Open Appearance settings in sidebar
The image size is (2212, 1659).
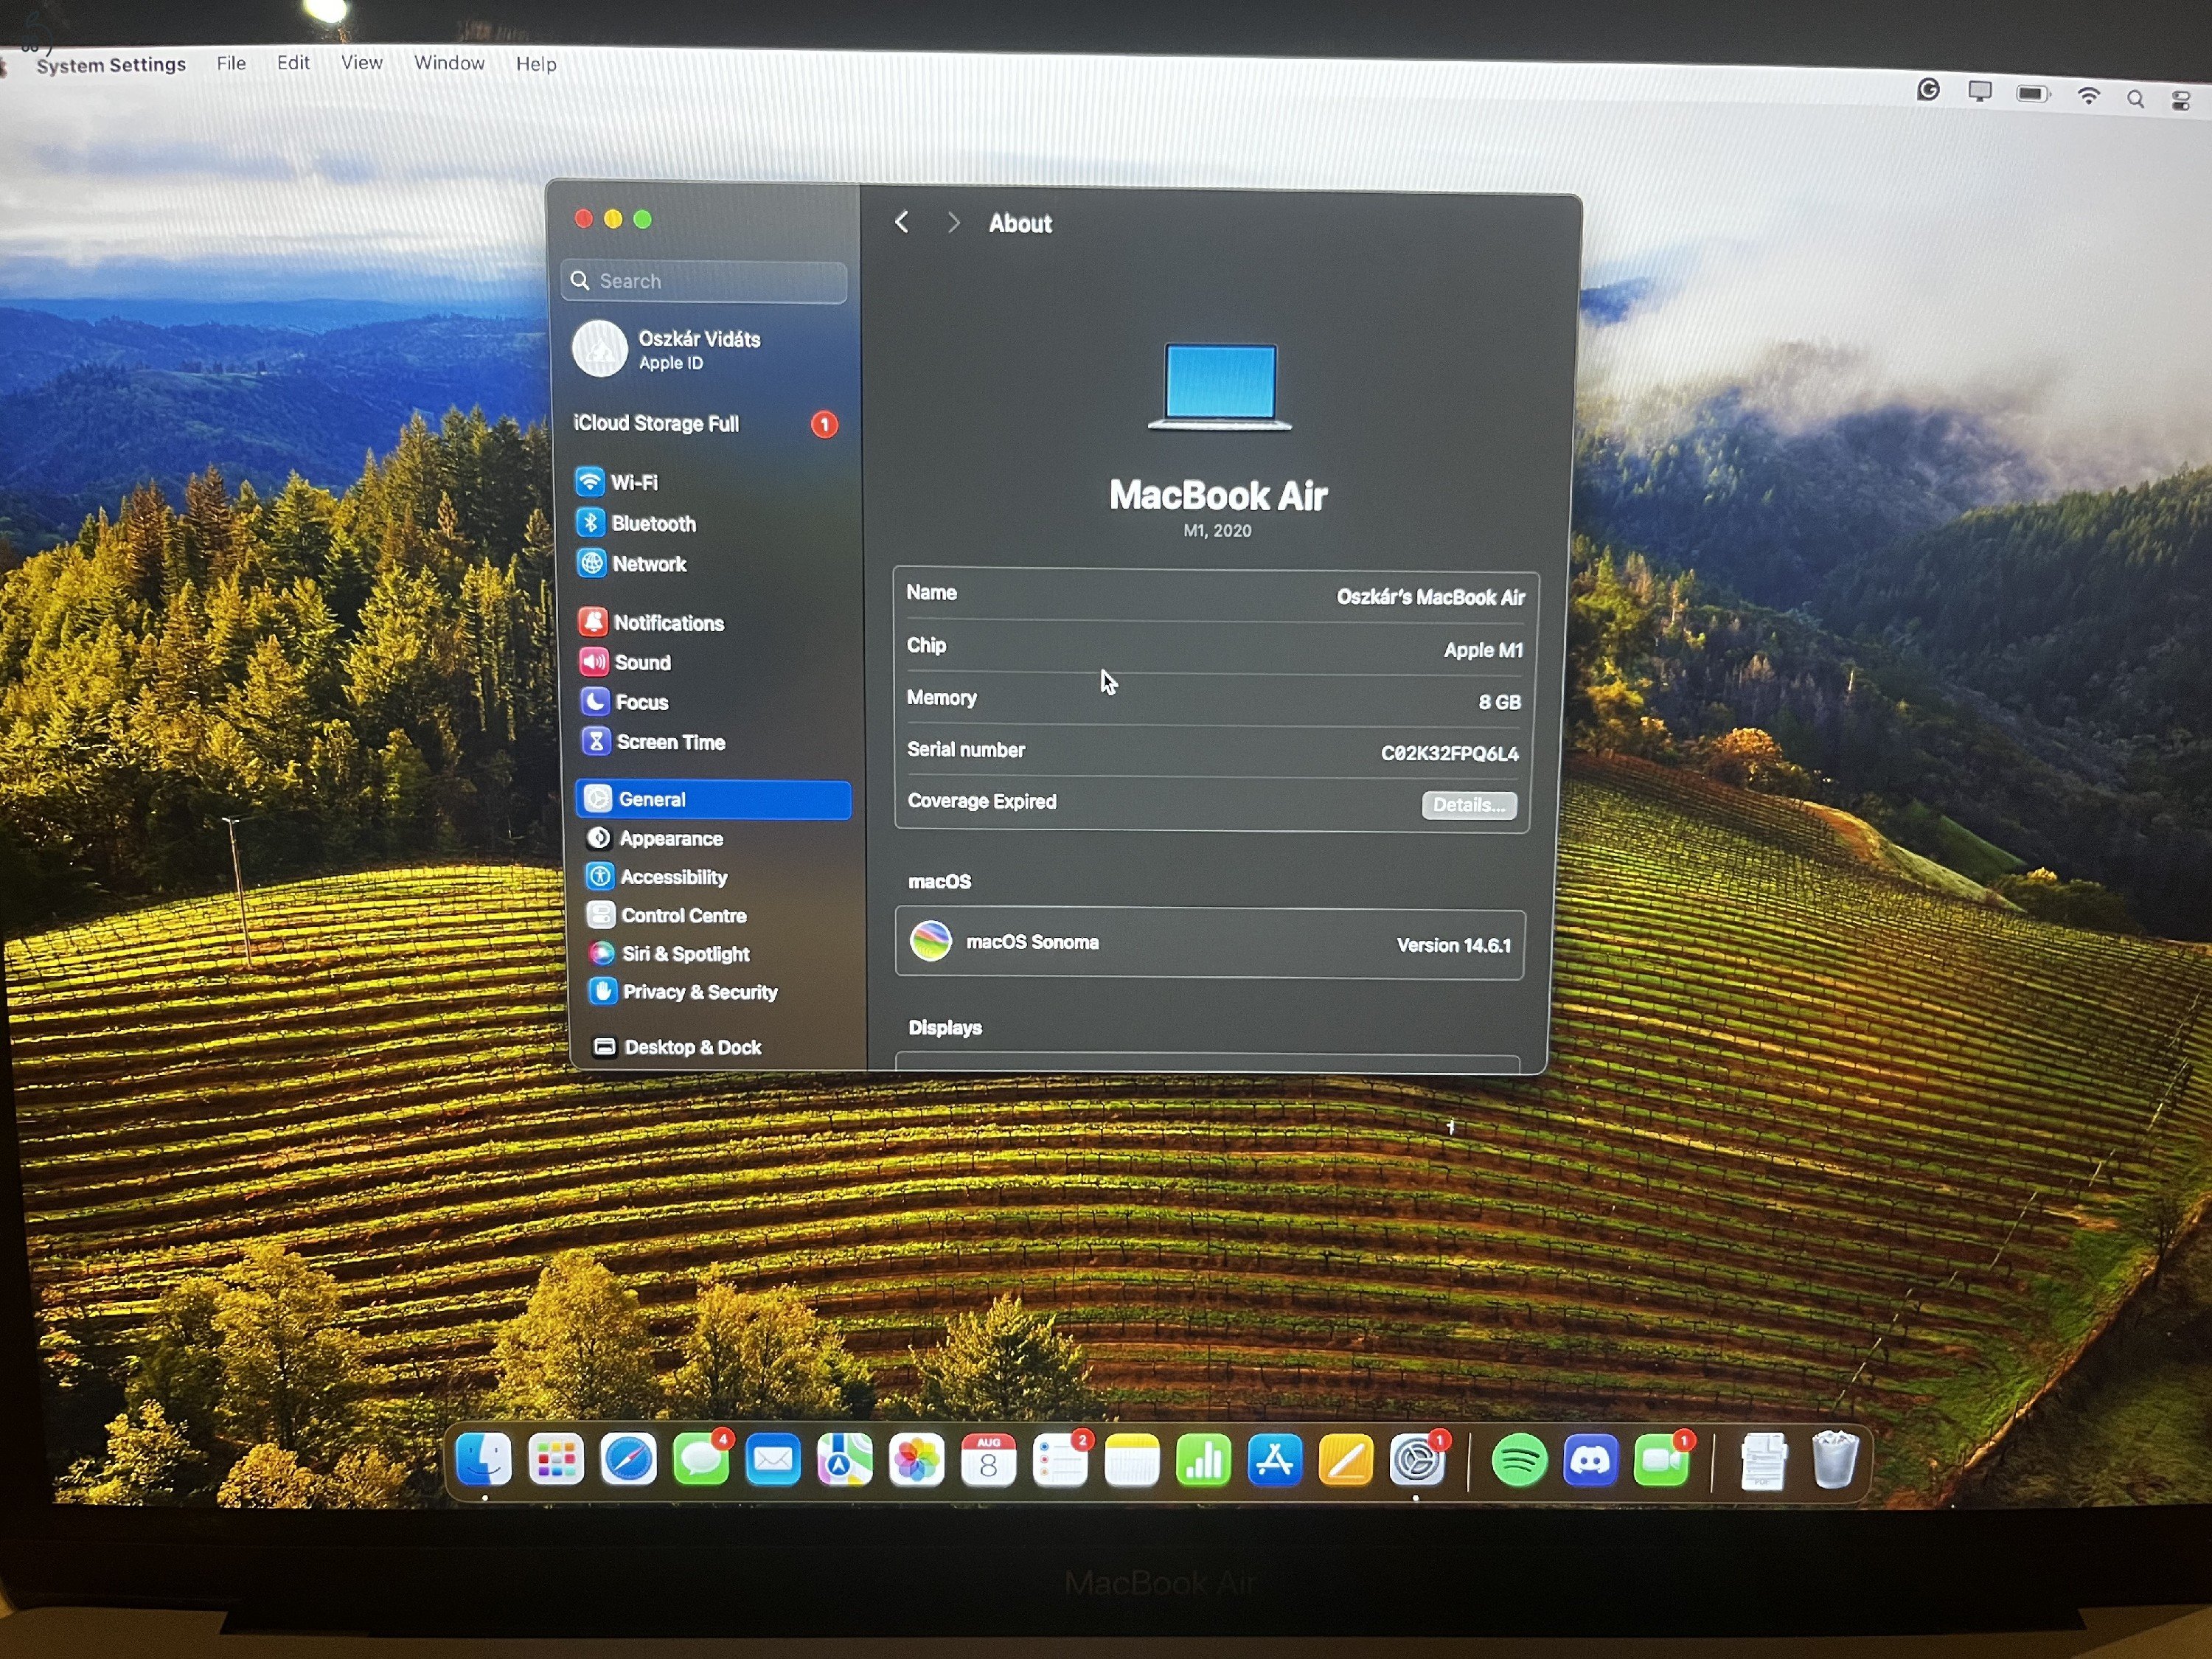tap(654, 838)
